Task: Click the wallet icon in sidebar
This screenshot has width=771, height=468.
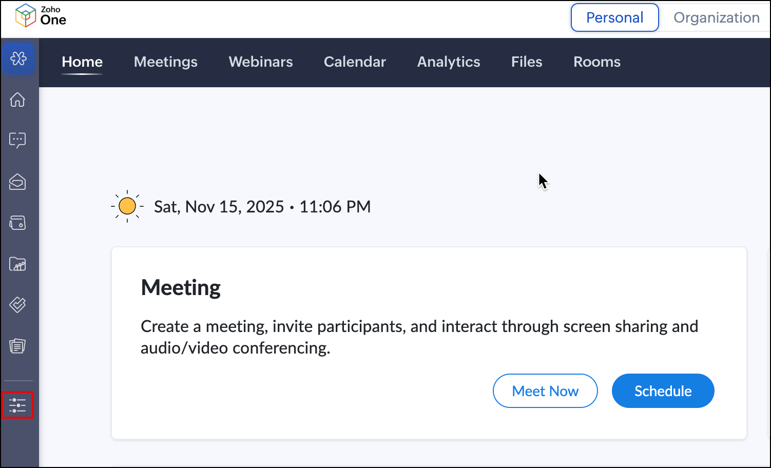Action: pyautogui.click(x=17, y=223)
